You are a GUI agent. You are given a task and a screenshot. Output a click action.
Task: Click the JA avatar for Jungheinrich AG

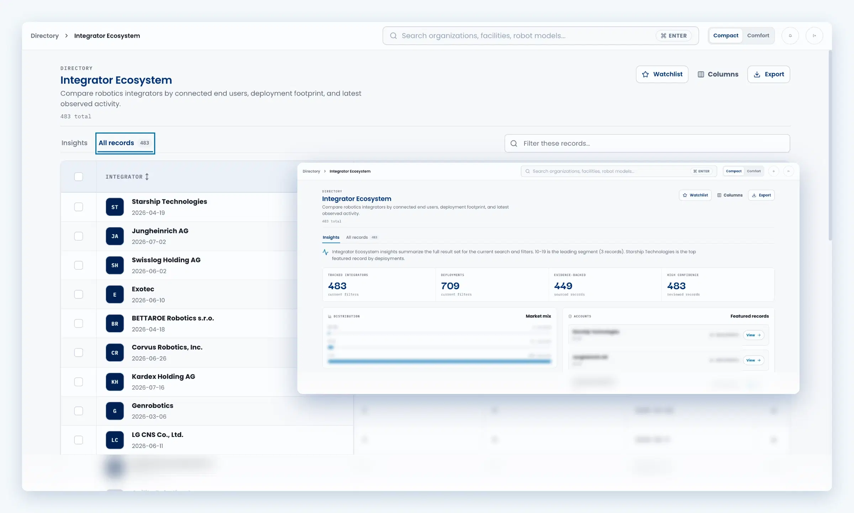pyautogui.click(x=115, y=236)
